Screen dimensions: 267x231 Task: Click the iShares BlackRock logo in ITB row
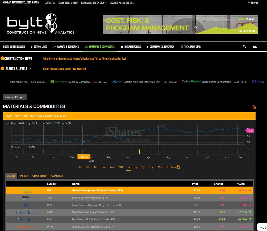pos(26,190)
